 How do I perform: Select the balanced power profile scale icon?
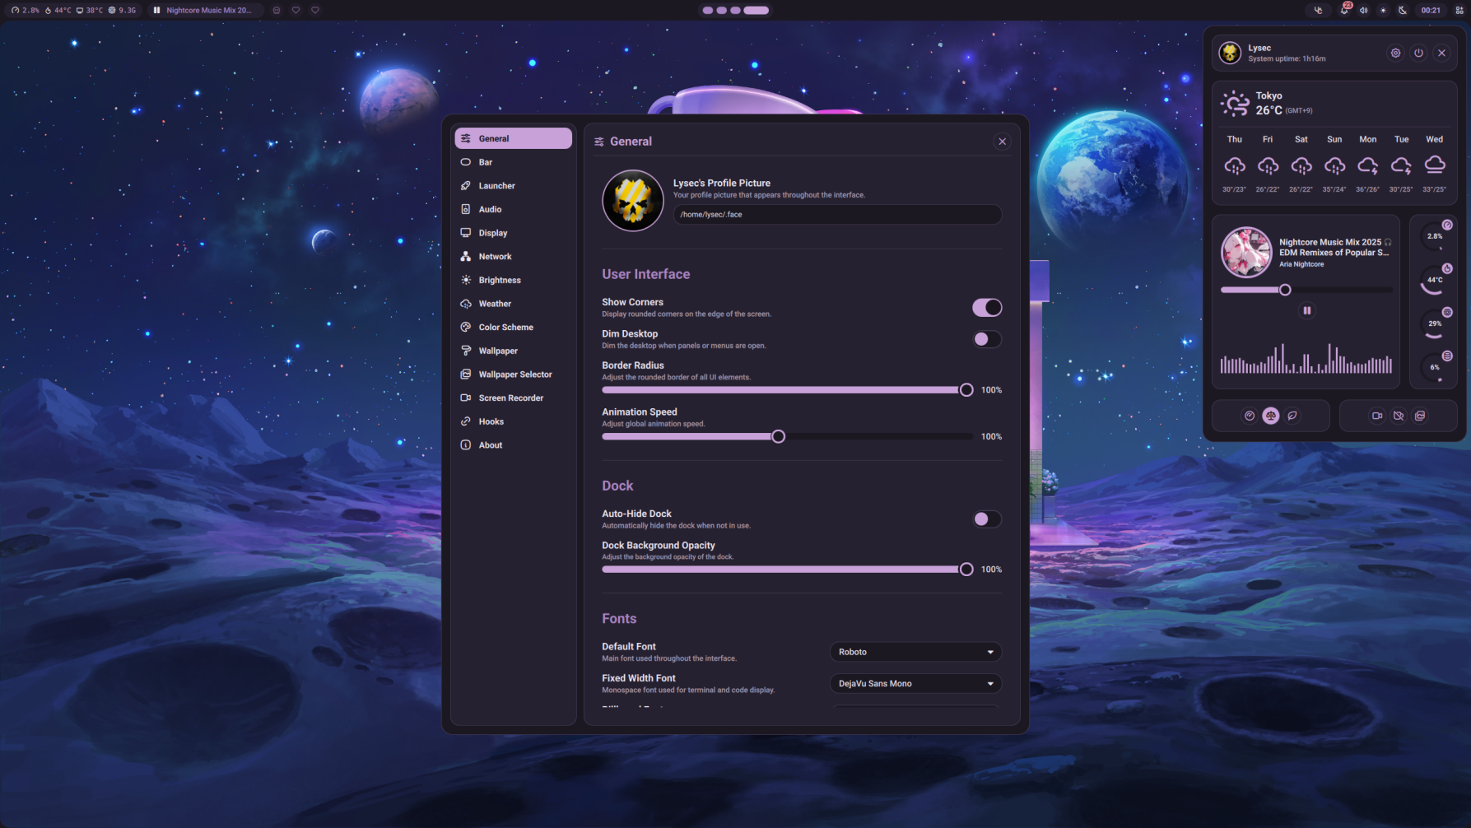click(x=1271, y=416)
